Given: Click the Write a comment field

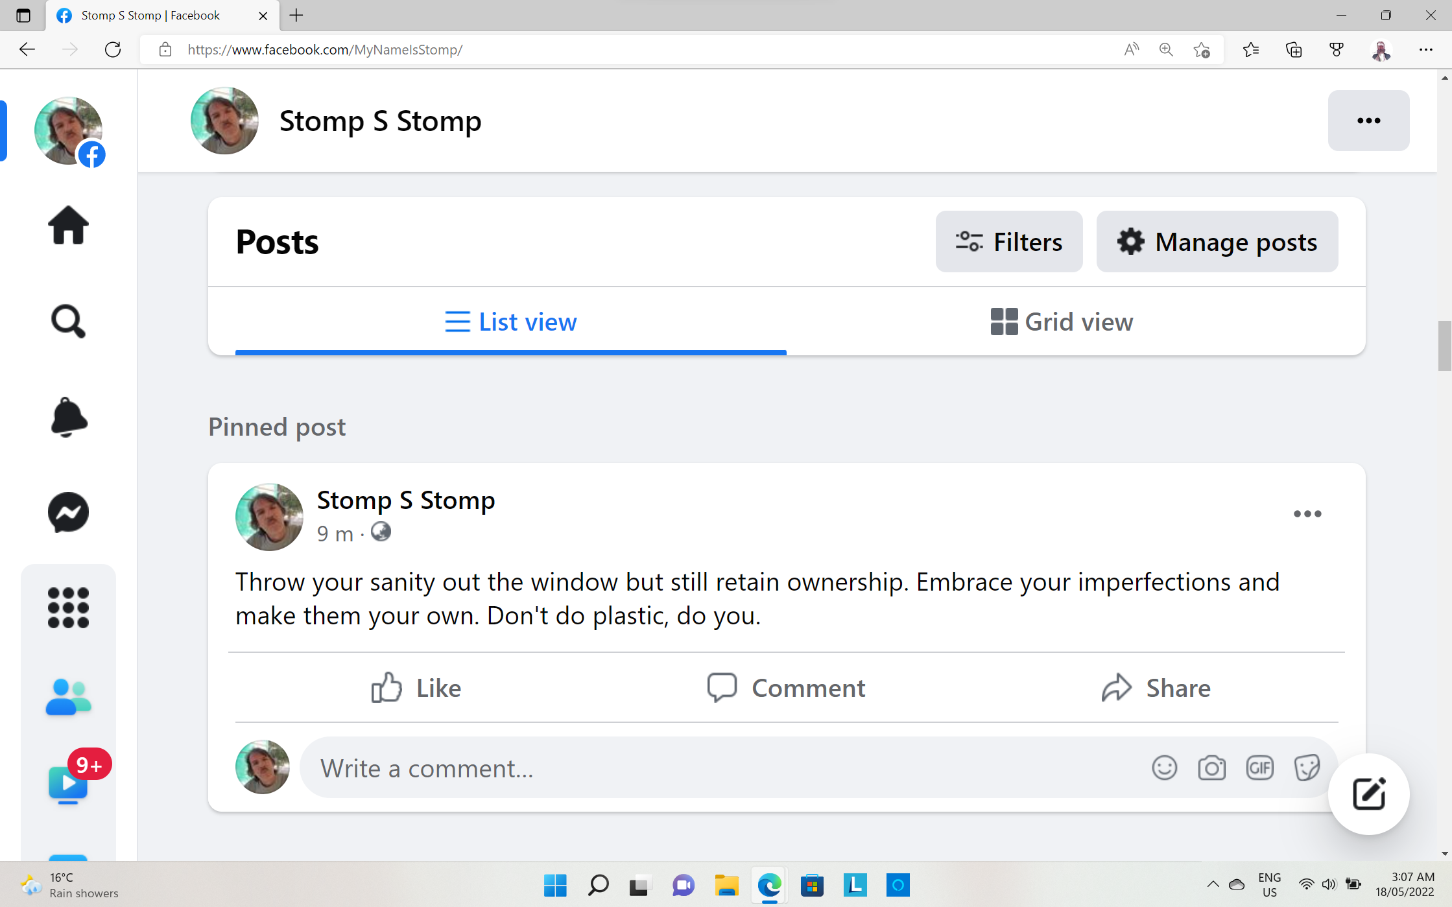Looking at the screenshot, I should 713,768.
